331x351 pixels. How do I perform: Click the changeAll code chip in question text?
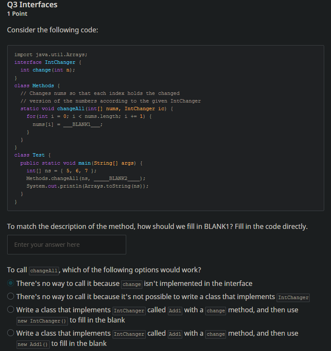[x=44, y=271]
